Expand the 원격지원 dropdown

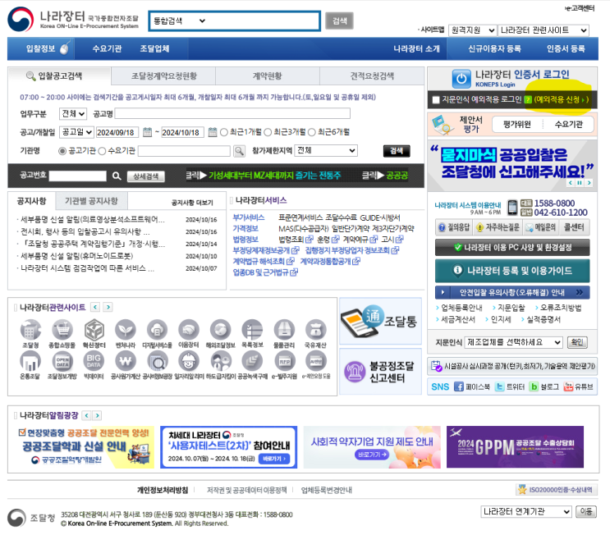[473, 30]
